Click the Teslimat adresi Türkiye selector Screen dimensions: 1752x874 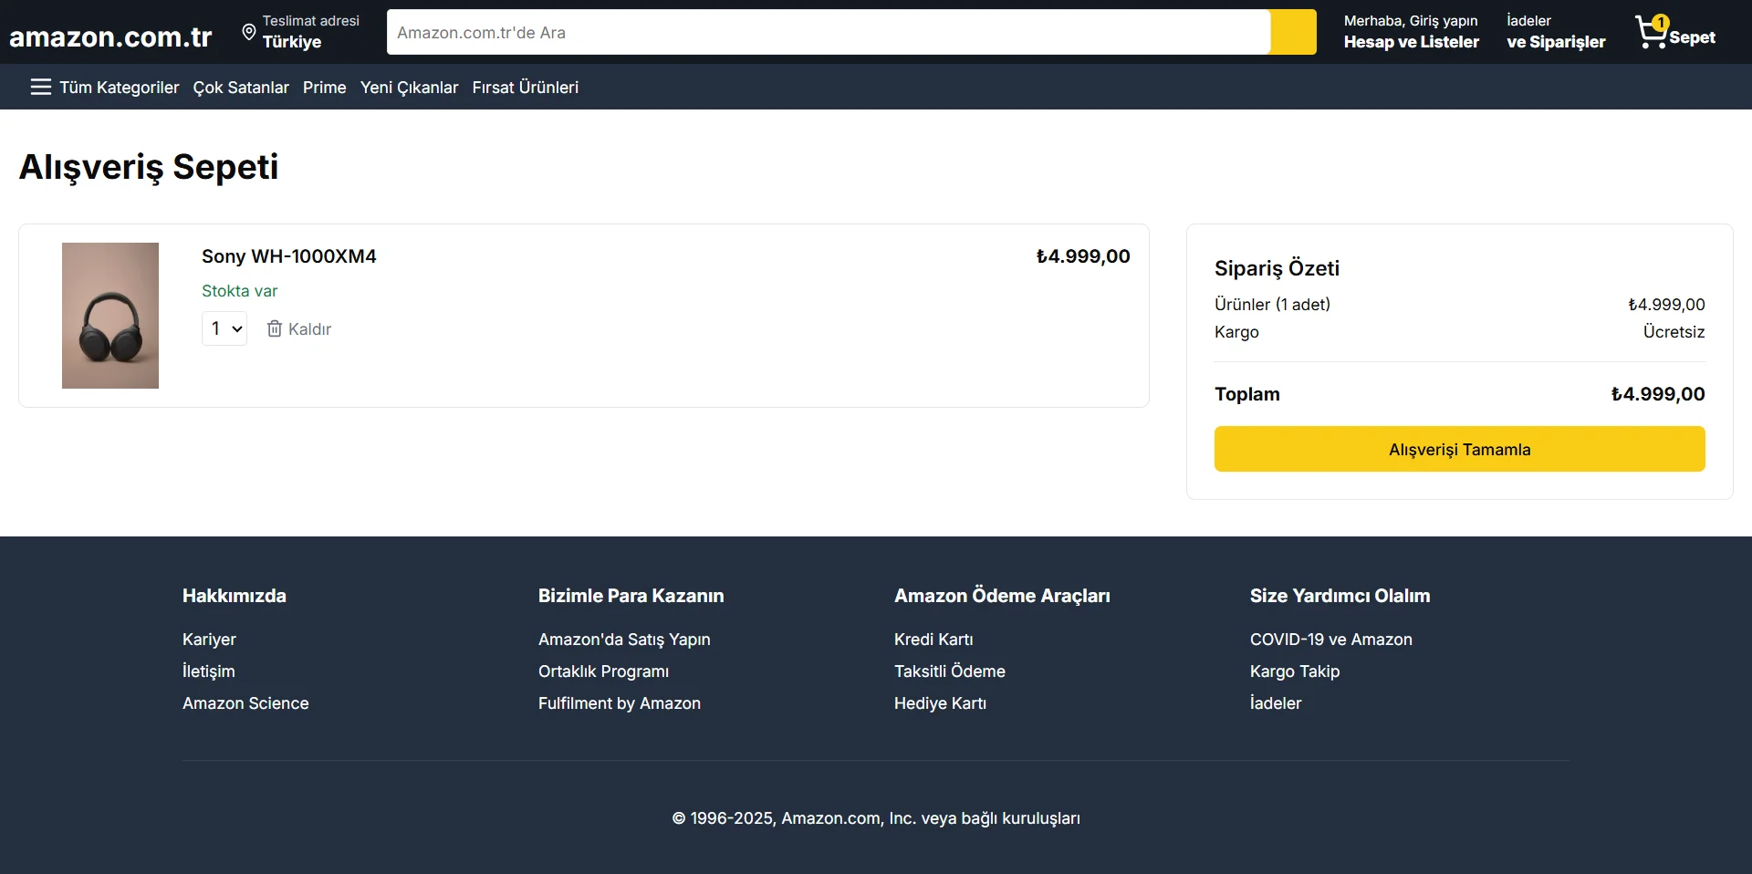click(301, 32)
